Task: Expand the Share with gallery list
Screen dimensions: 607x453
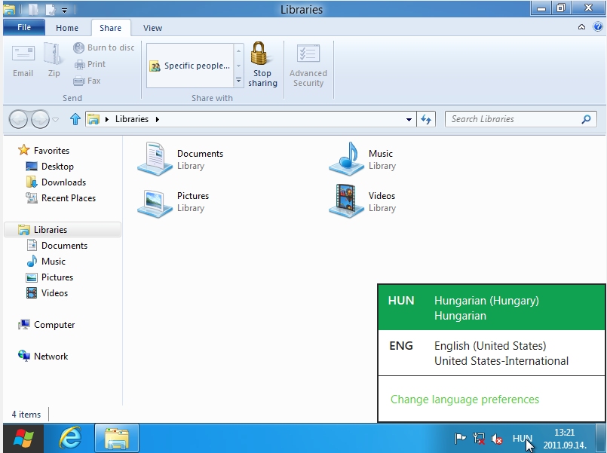Action: coord(238,81)
